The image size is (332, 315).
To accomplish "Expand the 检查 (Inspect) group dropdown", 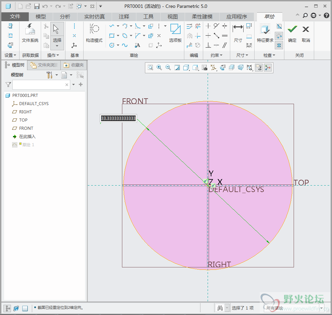I will pos(269,55).
